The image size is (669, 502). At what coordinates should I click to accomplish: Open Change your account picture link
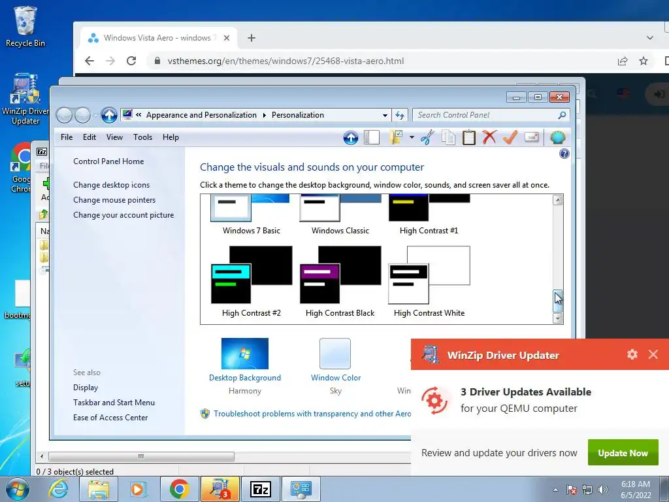pos(123,215)
